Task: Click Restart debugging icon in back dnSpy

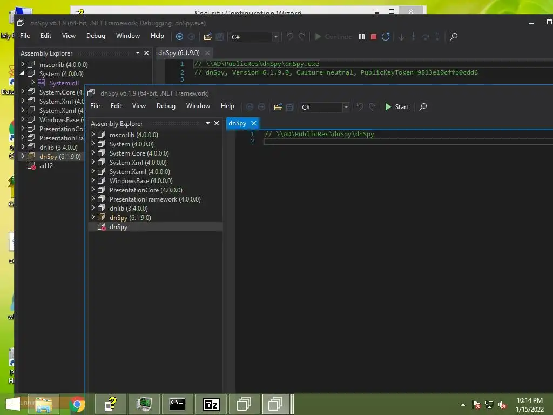Action: [386, 37]
